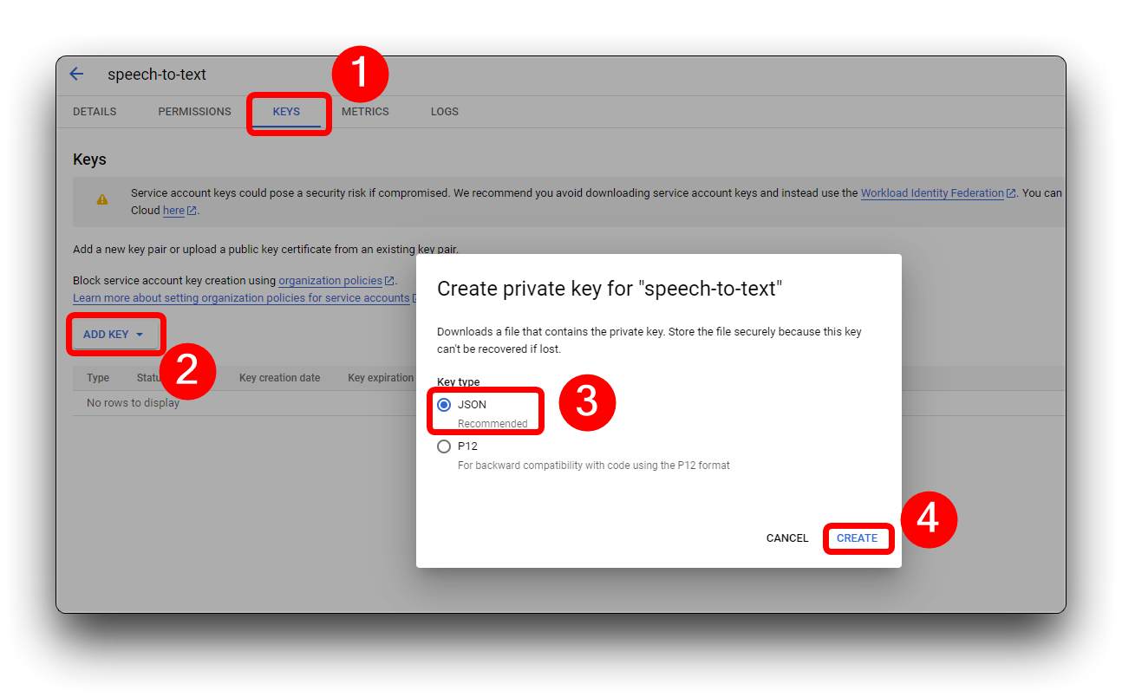Click the Key expiration column header
This screenshot has width=1122, height=697.
click(x=381, y=378)
